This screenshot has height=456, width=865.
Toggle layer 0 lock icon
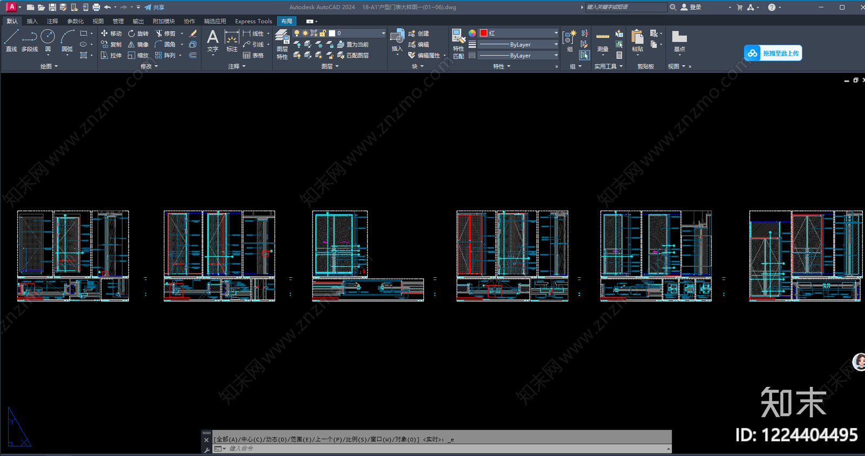(323, 33)
